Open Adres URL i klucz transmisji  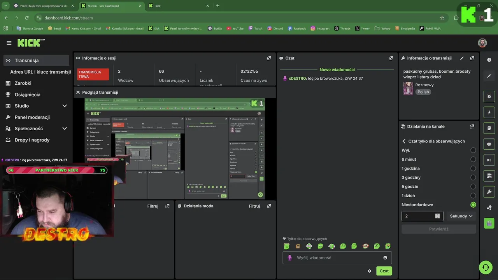pyautogui.click(x=40, y=72)
